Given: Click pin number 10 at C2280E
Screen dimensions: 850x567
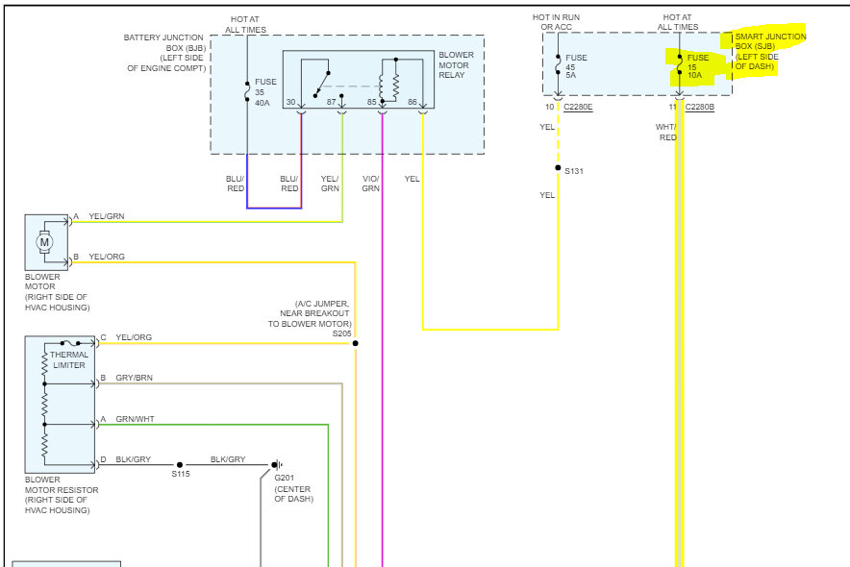Looking at the screenshot, I should (550, 107).
